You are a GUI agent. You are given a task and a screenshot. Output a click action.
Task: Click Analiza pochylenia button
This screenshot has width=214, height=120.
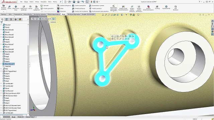tap(79, 6)
